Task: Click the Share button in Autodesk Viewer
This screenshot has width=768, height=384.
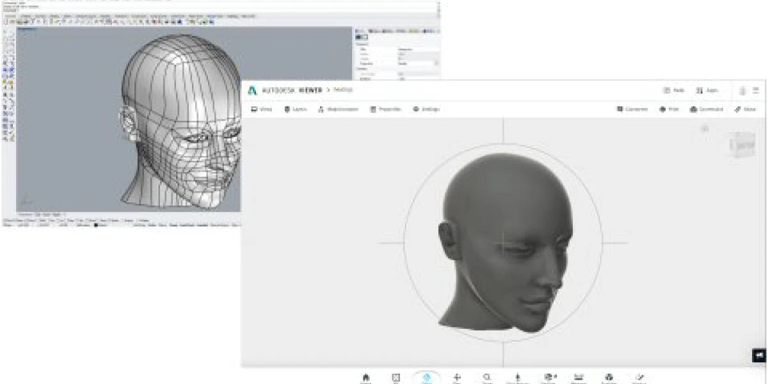Action: [746, 109]
